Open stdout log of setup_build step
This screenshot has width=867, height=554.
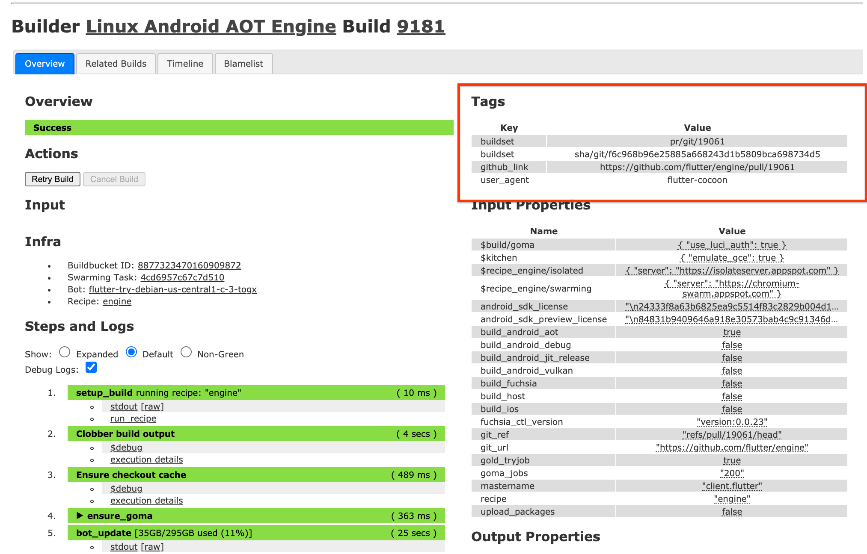point(123,407)
